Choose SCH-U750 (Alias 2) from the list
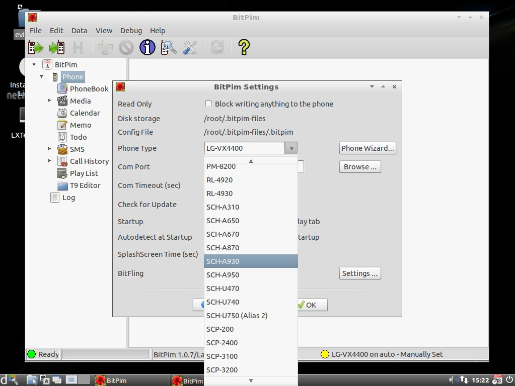 pyautogui.click(x=251, y=316)
